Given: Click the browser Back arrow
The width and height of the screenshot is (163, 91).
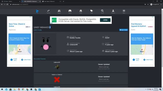Looking at the screenshot, I should (2, 4).
